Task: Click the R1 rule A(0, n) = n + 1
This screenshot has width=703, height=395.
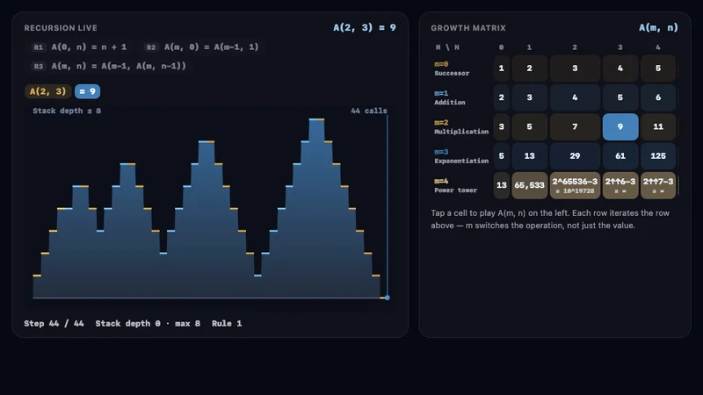Action: click(x=80, y=47)
